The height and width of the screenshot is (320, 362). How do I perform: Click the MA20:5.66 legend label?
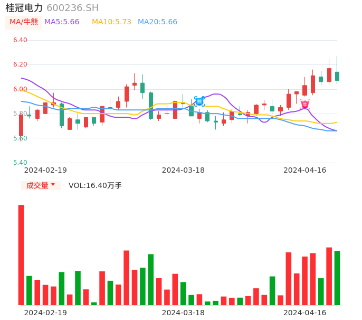[157, 22]
